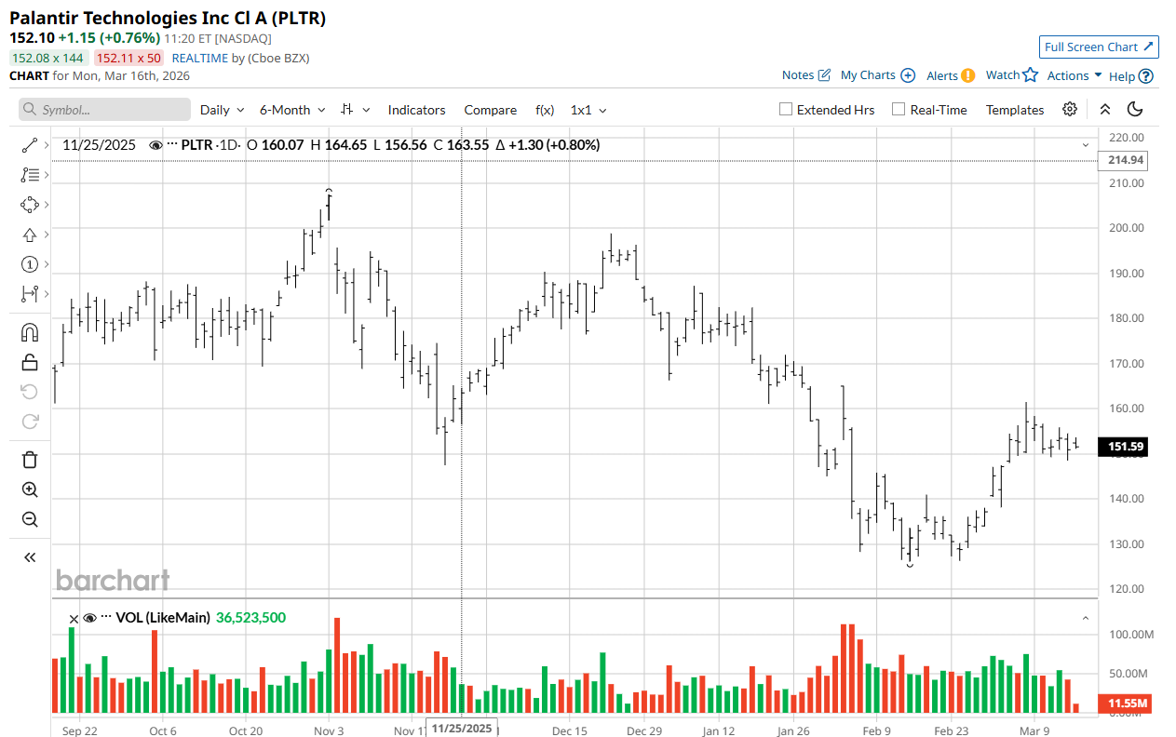This screenshot has width=1176, height=737.
Task: Click the 11.55M volume label
Action: [1123, 703]
